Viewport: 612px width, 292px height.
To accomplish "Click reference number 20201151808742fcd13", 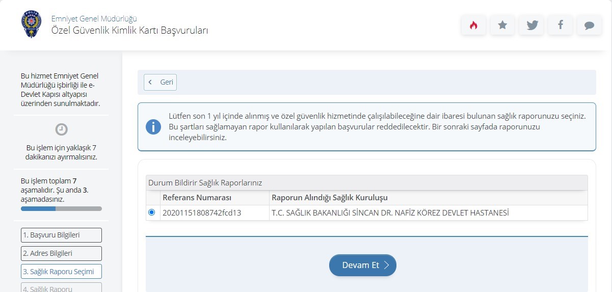I will 202,213.
